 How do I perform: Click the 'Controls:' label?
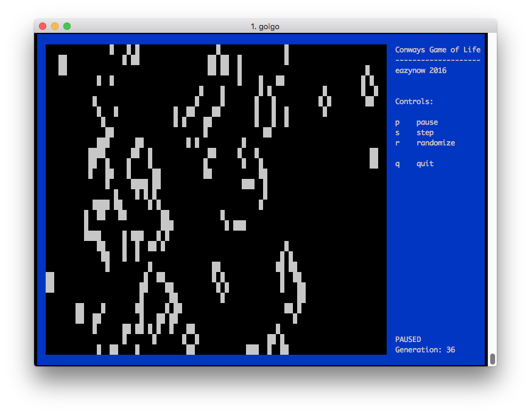(414, 102)
